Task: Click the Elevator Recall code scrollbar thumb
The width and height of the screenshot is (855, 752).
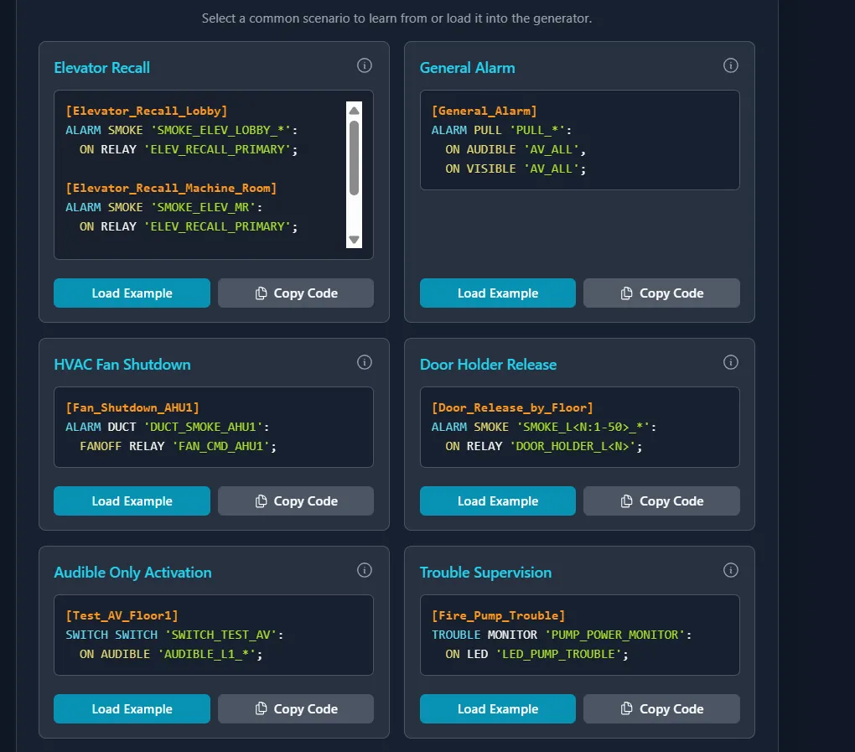Action: coord(354,158)
